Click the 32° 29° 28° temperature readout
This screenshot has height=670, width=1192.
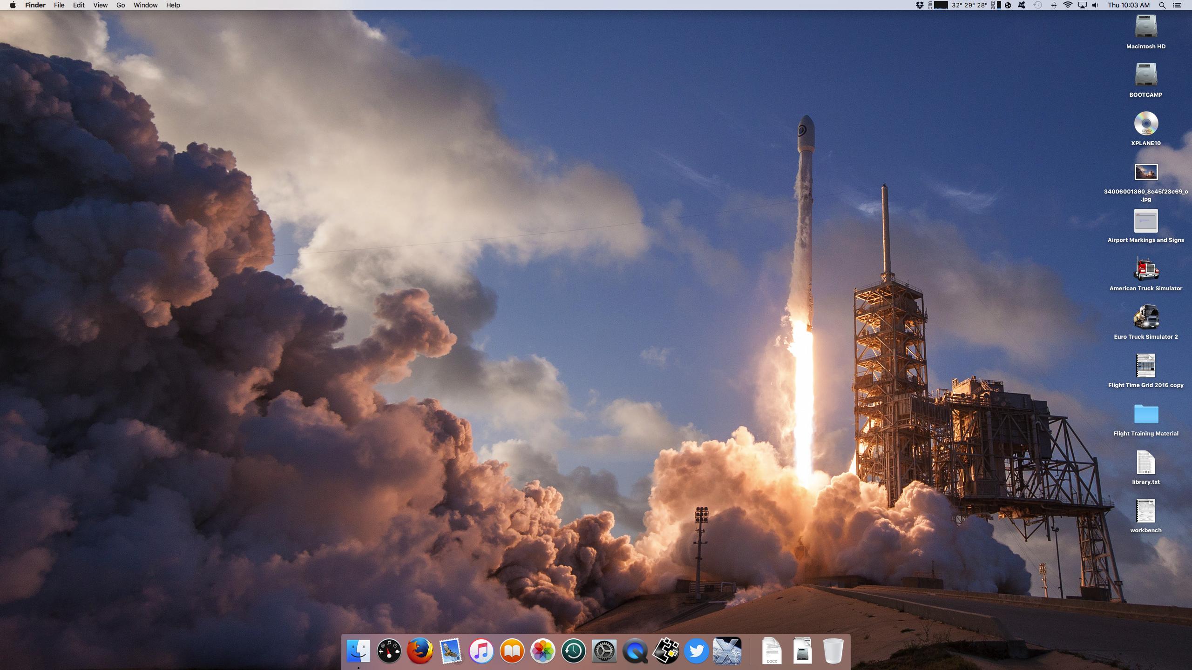pos(969,5)
